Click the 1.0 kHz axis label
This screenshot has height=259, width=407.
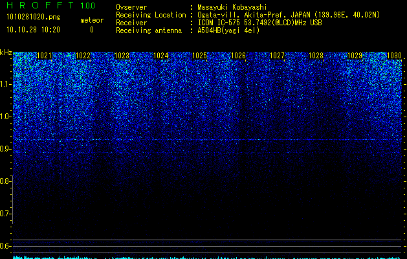click(6, 117)
